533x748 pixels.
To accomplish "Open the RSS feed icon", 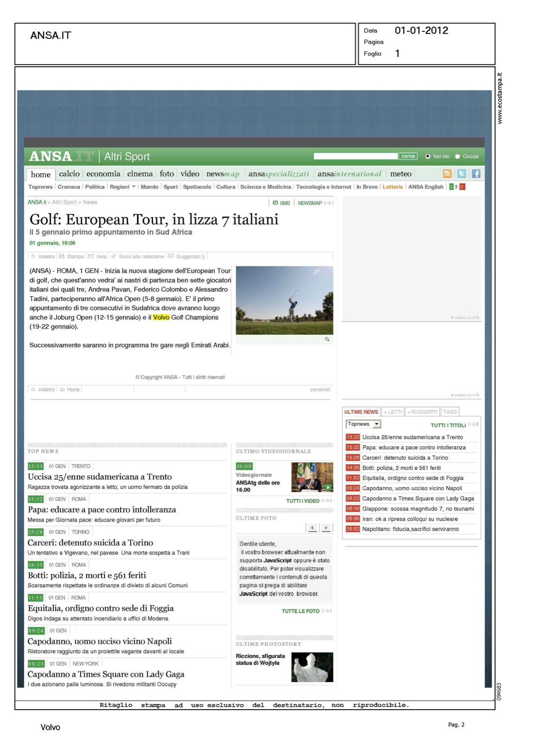I will click(447, 174).
